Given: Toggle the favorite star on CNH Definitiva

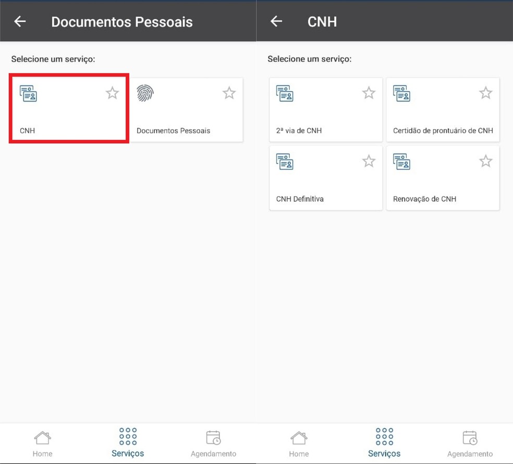Looking at the screenshot, I should [369, 162].
